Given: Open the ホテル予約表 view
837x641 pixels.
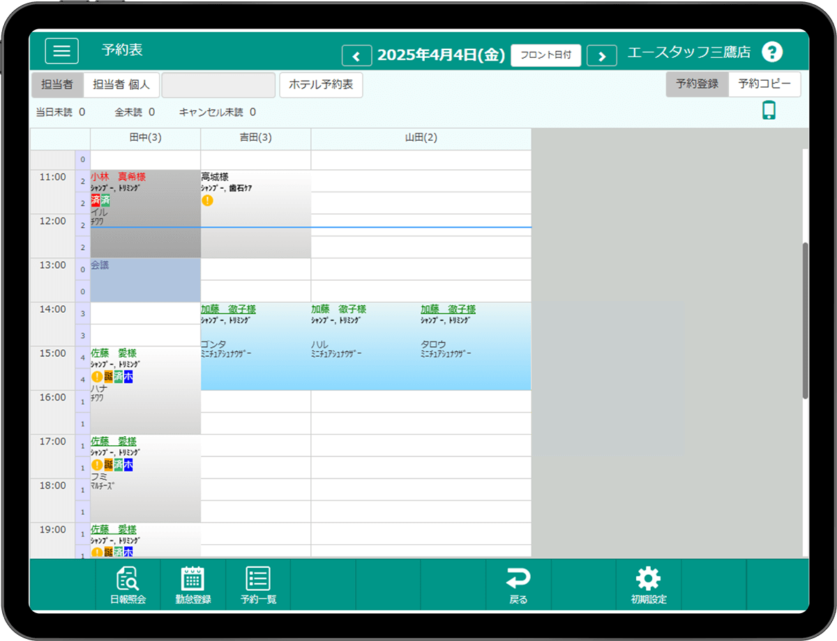Looking at the screenshot, I should point(321,85).
